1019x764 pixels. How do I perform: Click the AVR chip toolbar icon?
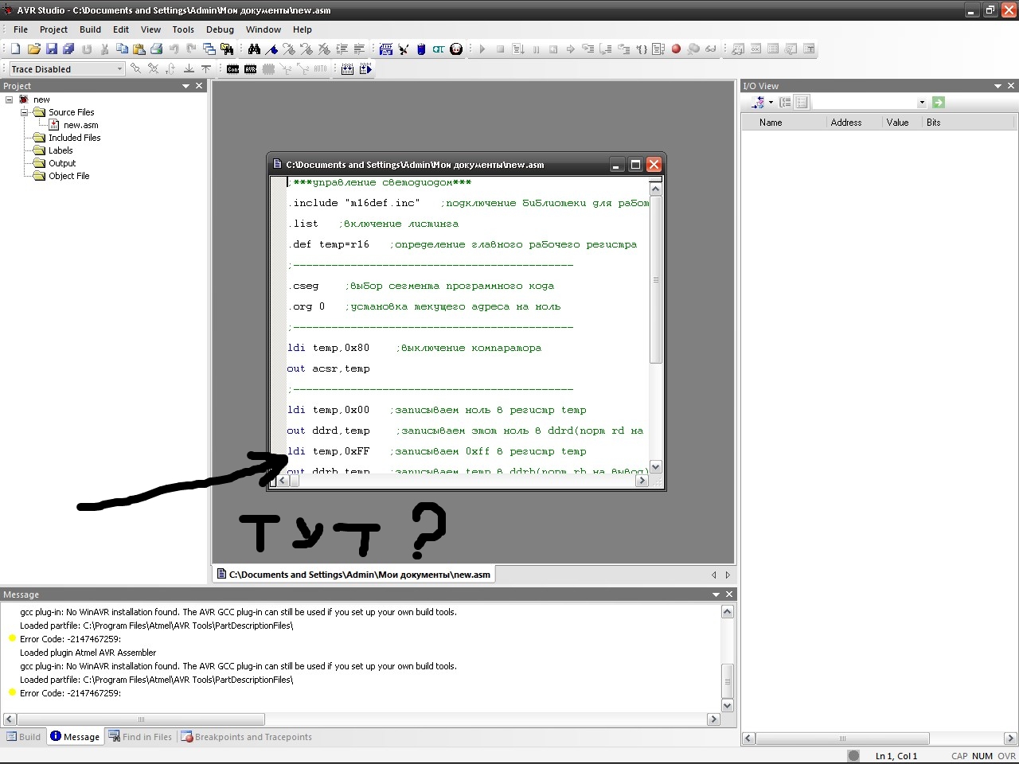click(251, 69)
